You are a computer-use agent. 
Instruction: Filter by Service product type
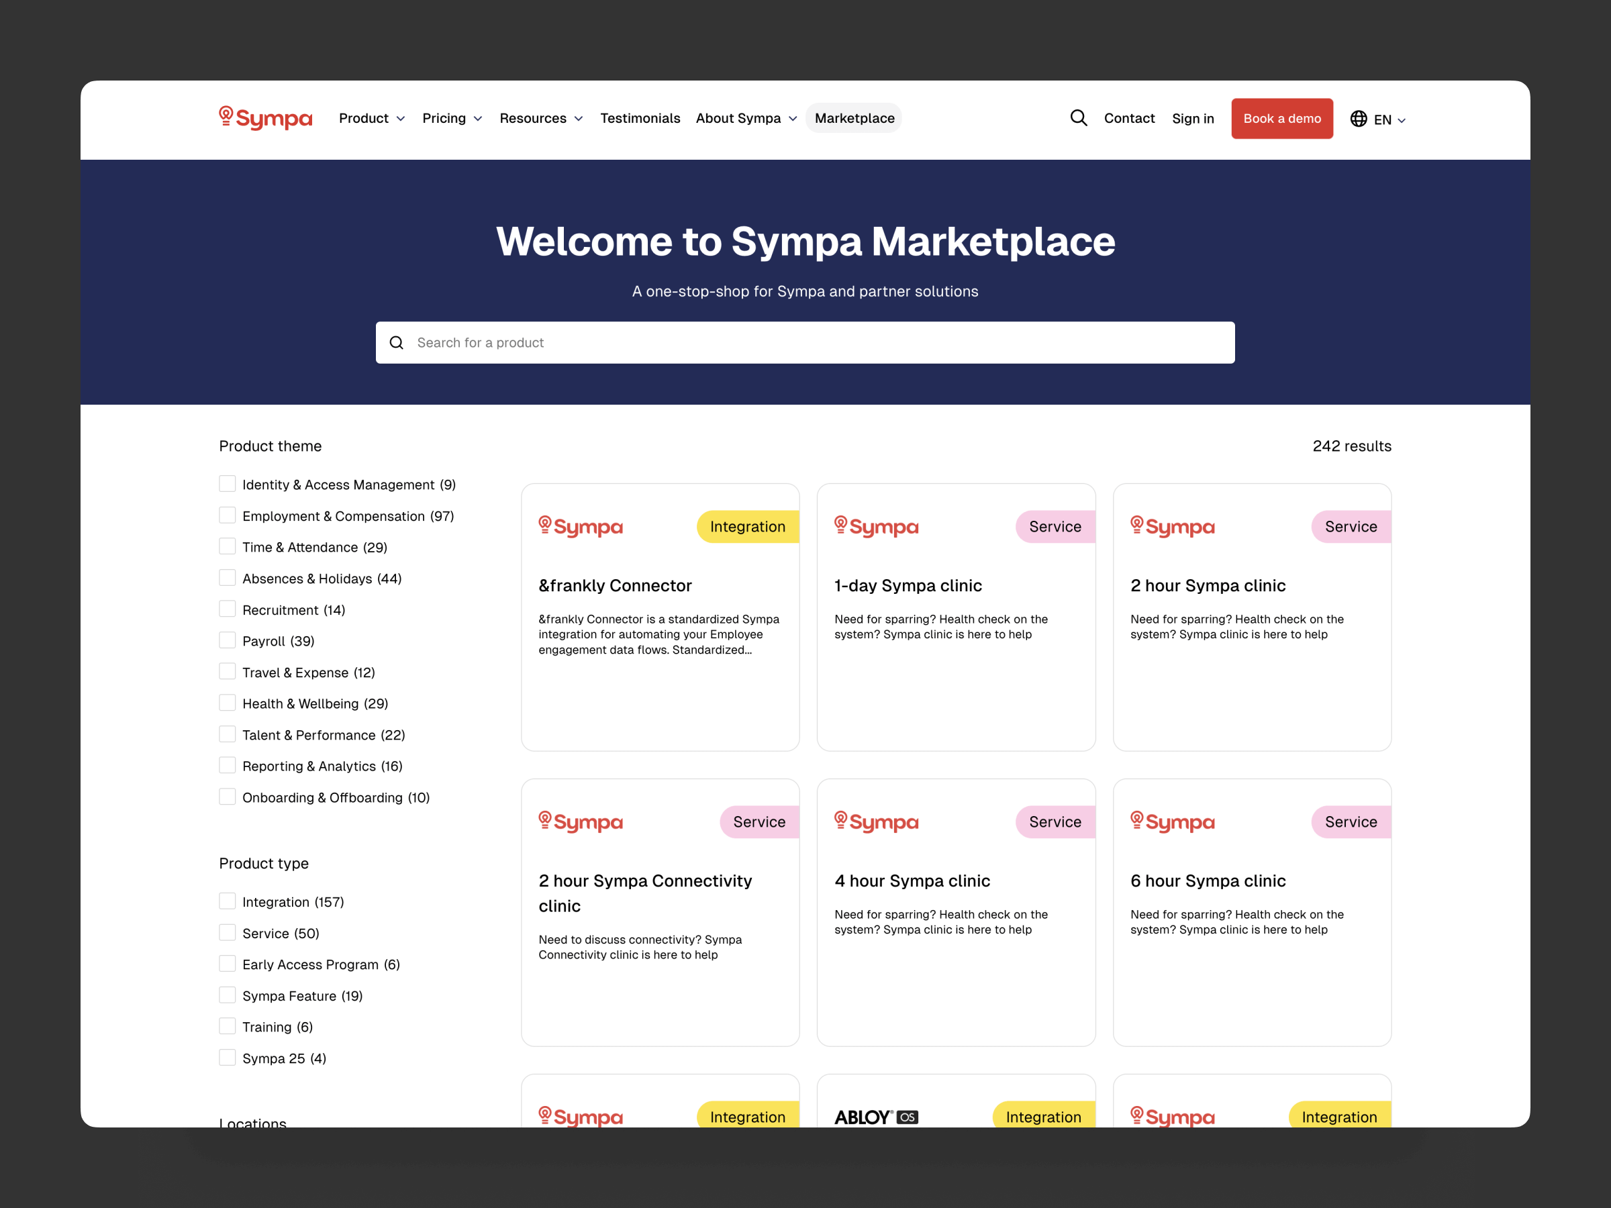tap(228, 933)
